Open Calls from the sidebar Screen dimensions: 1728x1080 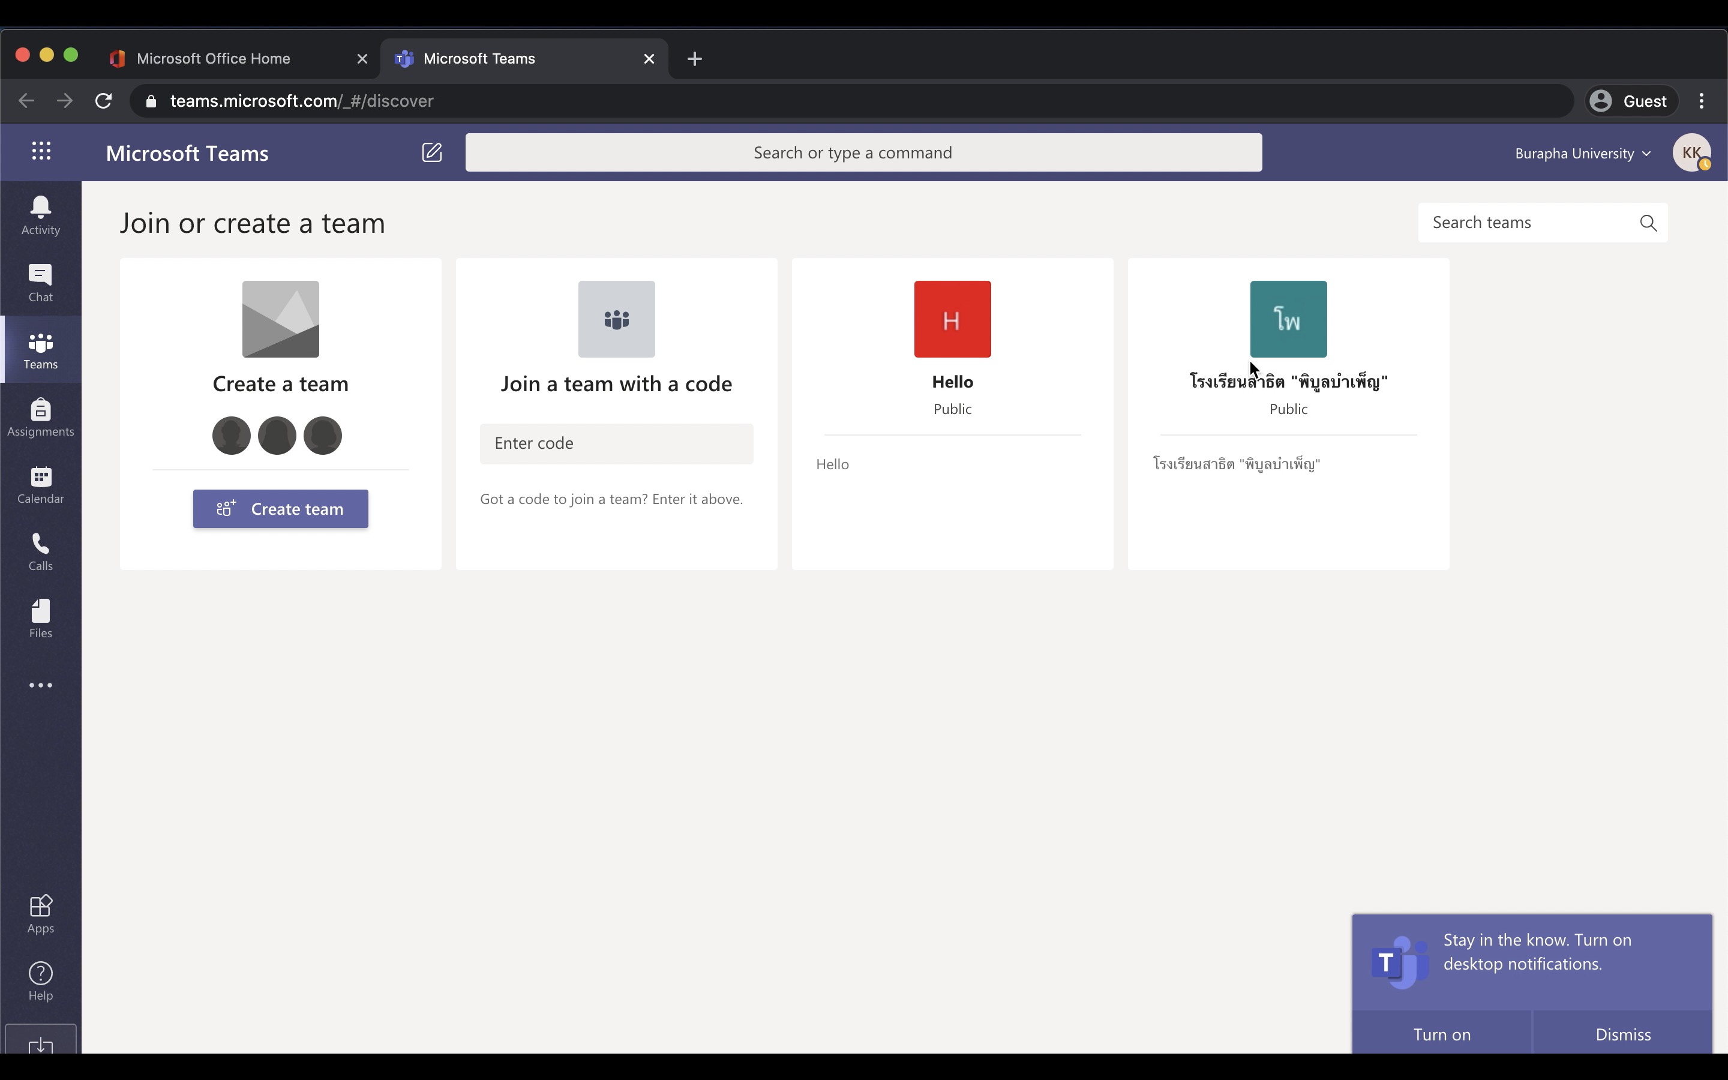tap(41, 551)
